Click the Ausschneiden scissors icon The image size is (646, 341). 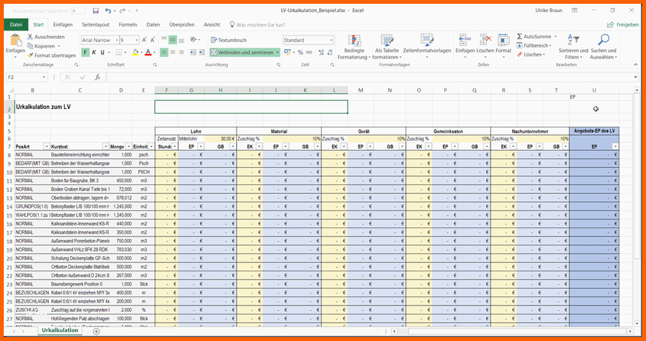click(30, 37)
